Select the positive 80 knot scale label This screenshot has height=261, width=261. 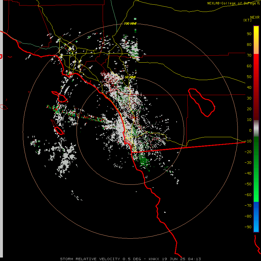click(x=249, y=45)
